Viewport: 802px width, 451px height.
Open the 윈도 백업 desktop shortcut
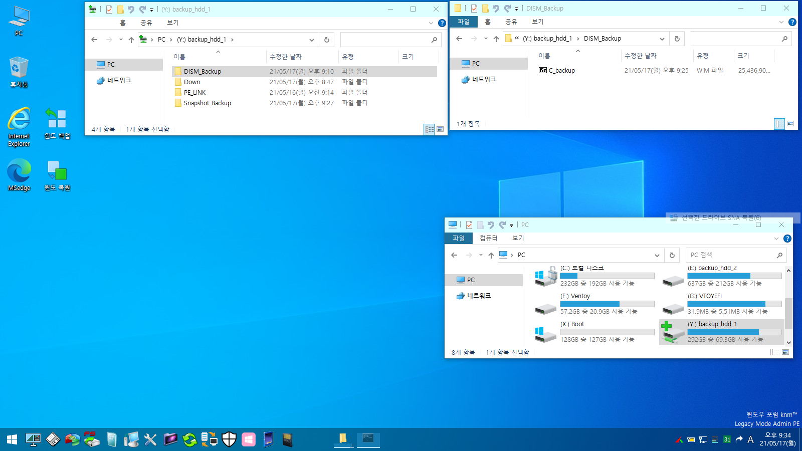(57, 124)
